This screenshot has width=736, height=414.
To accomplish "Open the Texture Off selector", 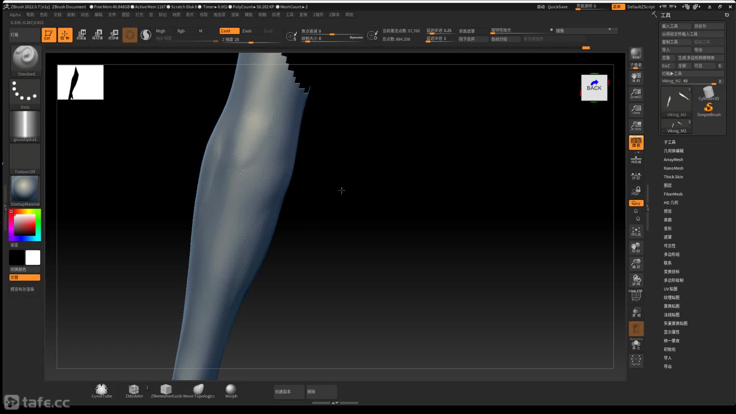I will (25, 159).
